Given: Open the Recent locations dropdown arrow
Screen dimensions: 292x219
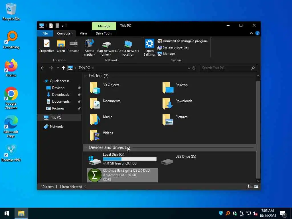Looking at the screenshot, I should (58, 68).
